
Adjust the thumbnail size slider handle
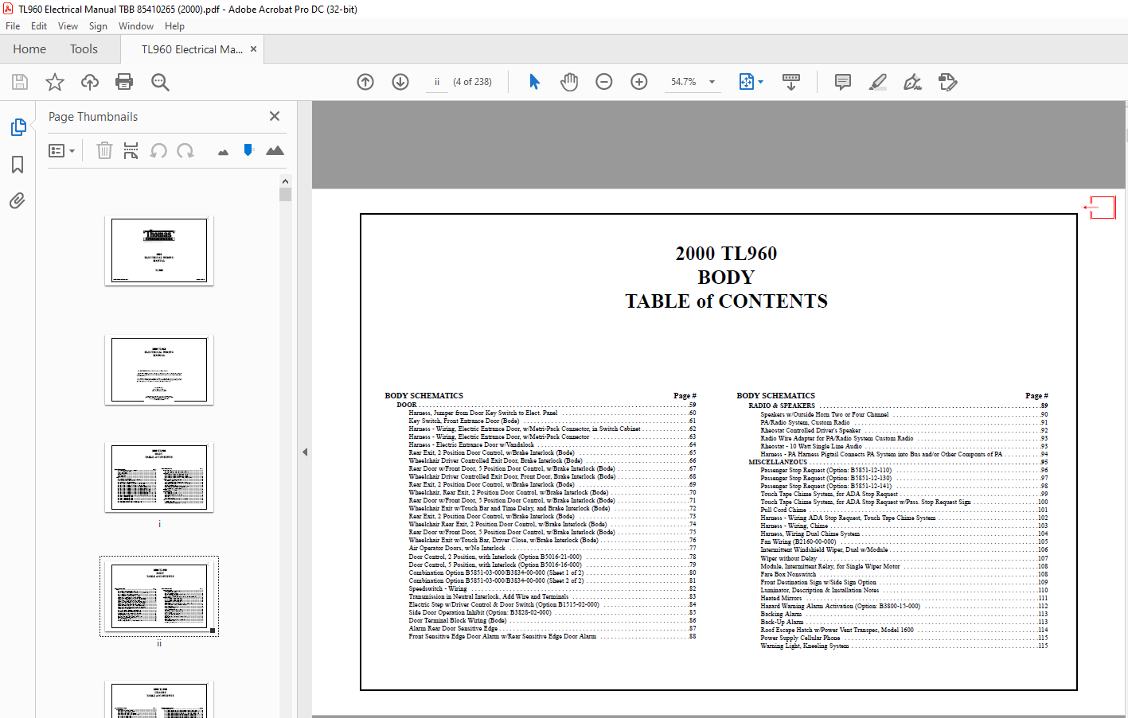248,149
